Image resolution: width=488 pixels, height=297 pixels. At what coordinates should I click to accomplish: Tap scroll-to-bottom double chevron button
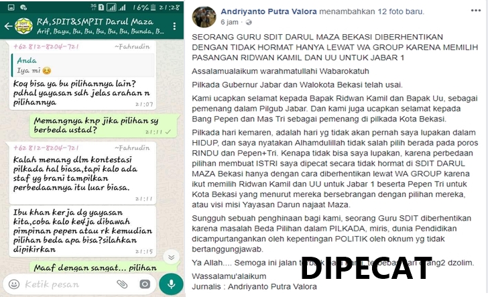(x=171, y=257)
